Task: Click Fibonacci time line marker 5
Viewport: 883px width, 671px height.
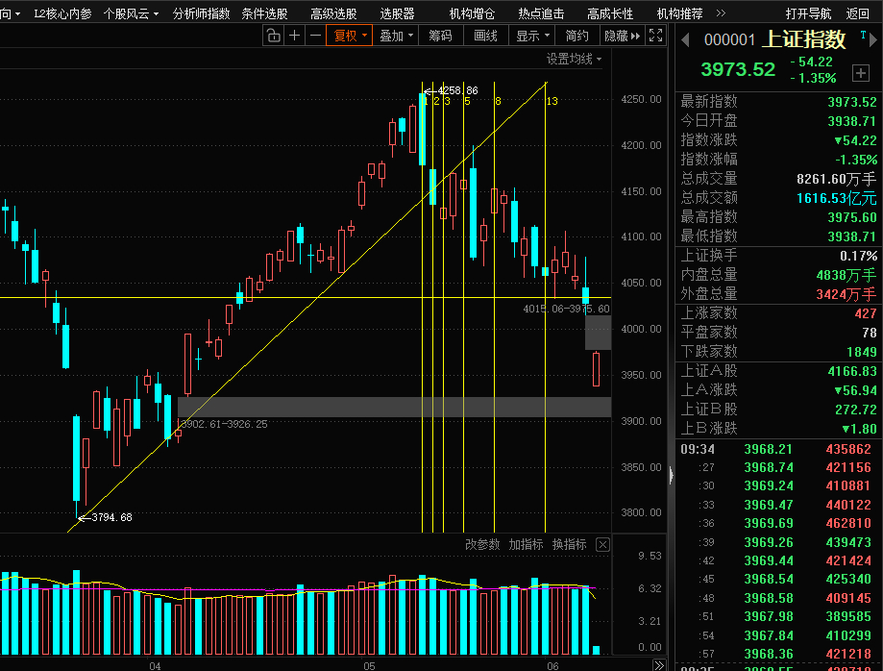Action: click(467, 101)
